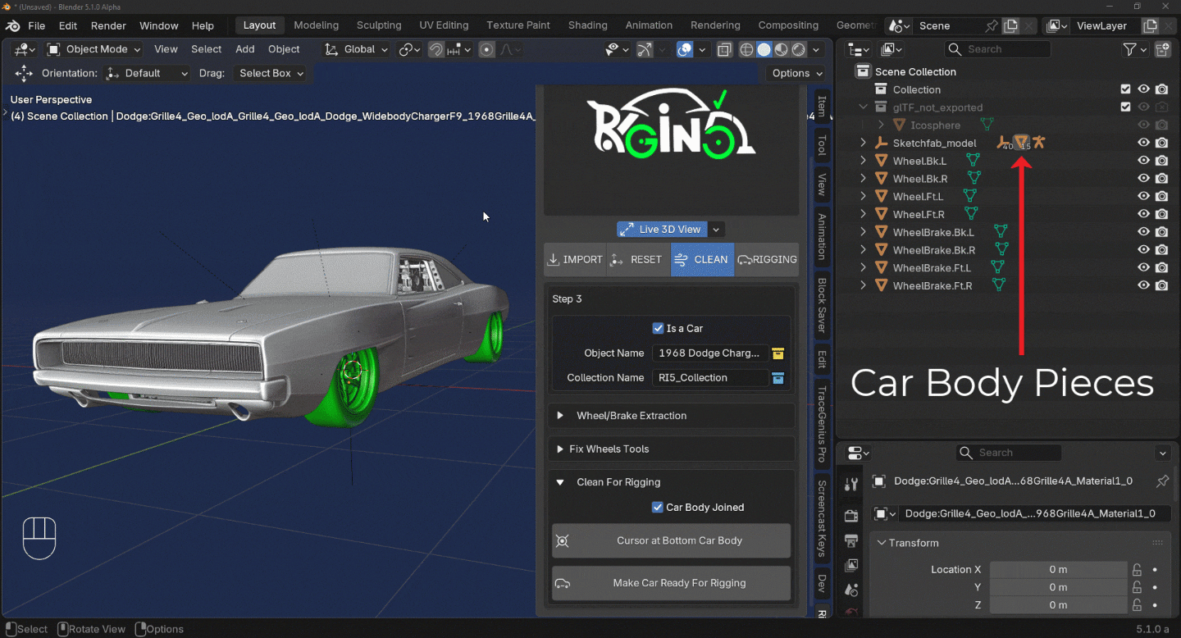
Task: Enable the snapping magnet icon
Action: click(x=436, y=49)
